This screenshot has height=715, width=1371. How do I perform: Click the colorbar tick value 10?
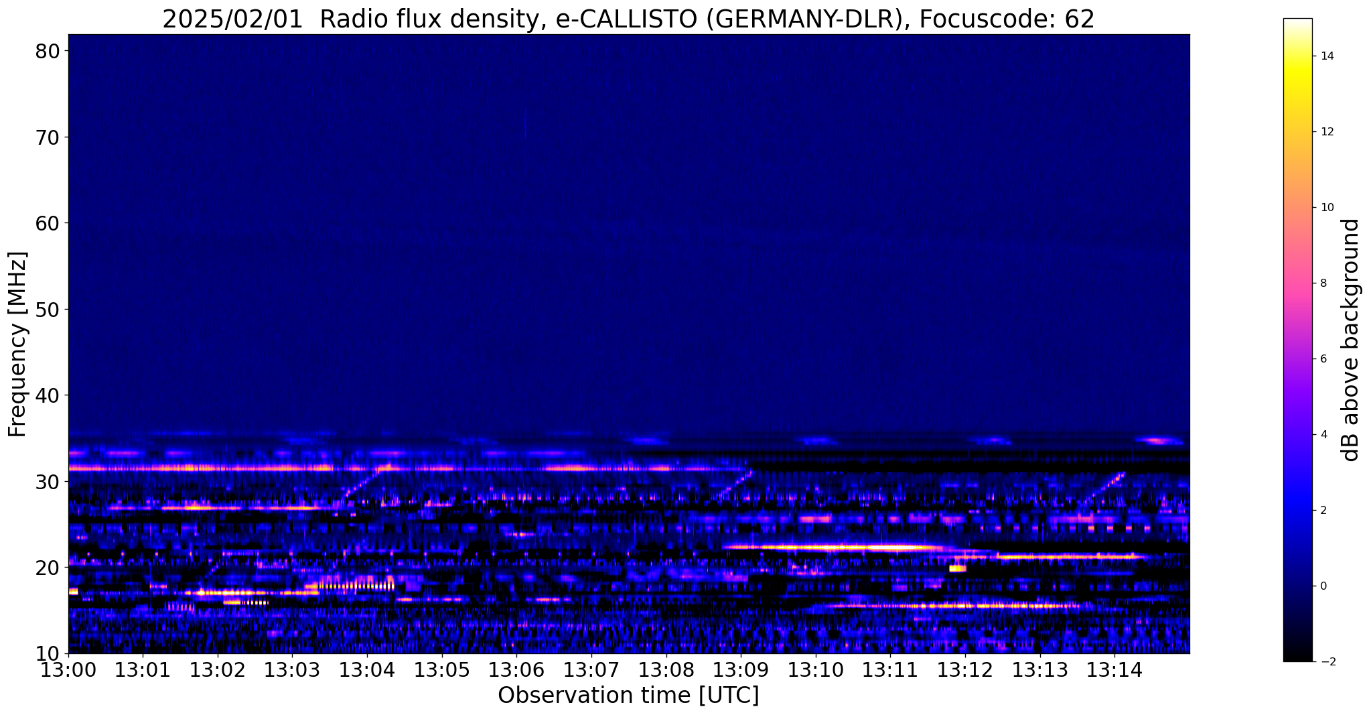coord(1327,208)
